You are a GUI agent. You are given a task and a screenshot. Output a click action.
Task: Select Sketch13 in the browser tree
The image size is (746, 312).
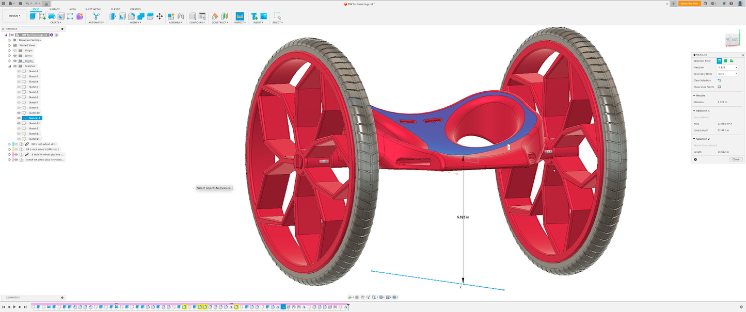(34, 123)
